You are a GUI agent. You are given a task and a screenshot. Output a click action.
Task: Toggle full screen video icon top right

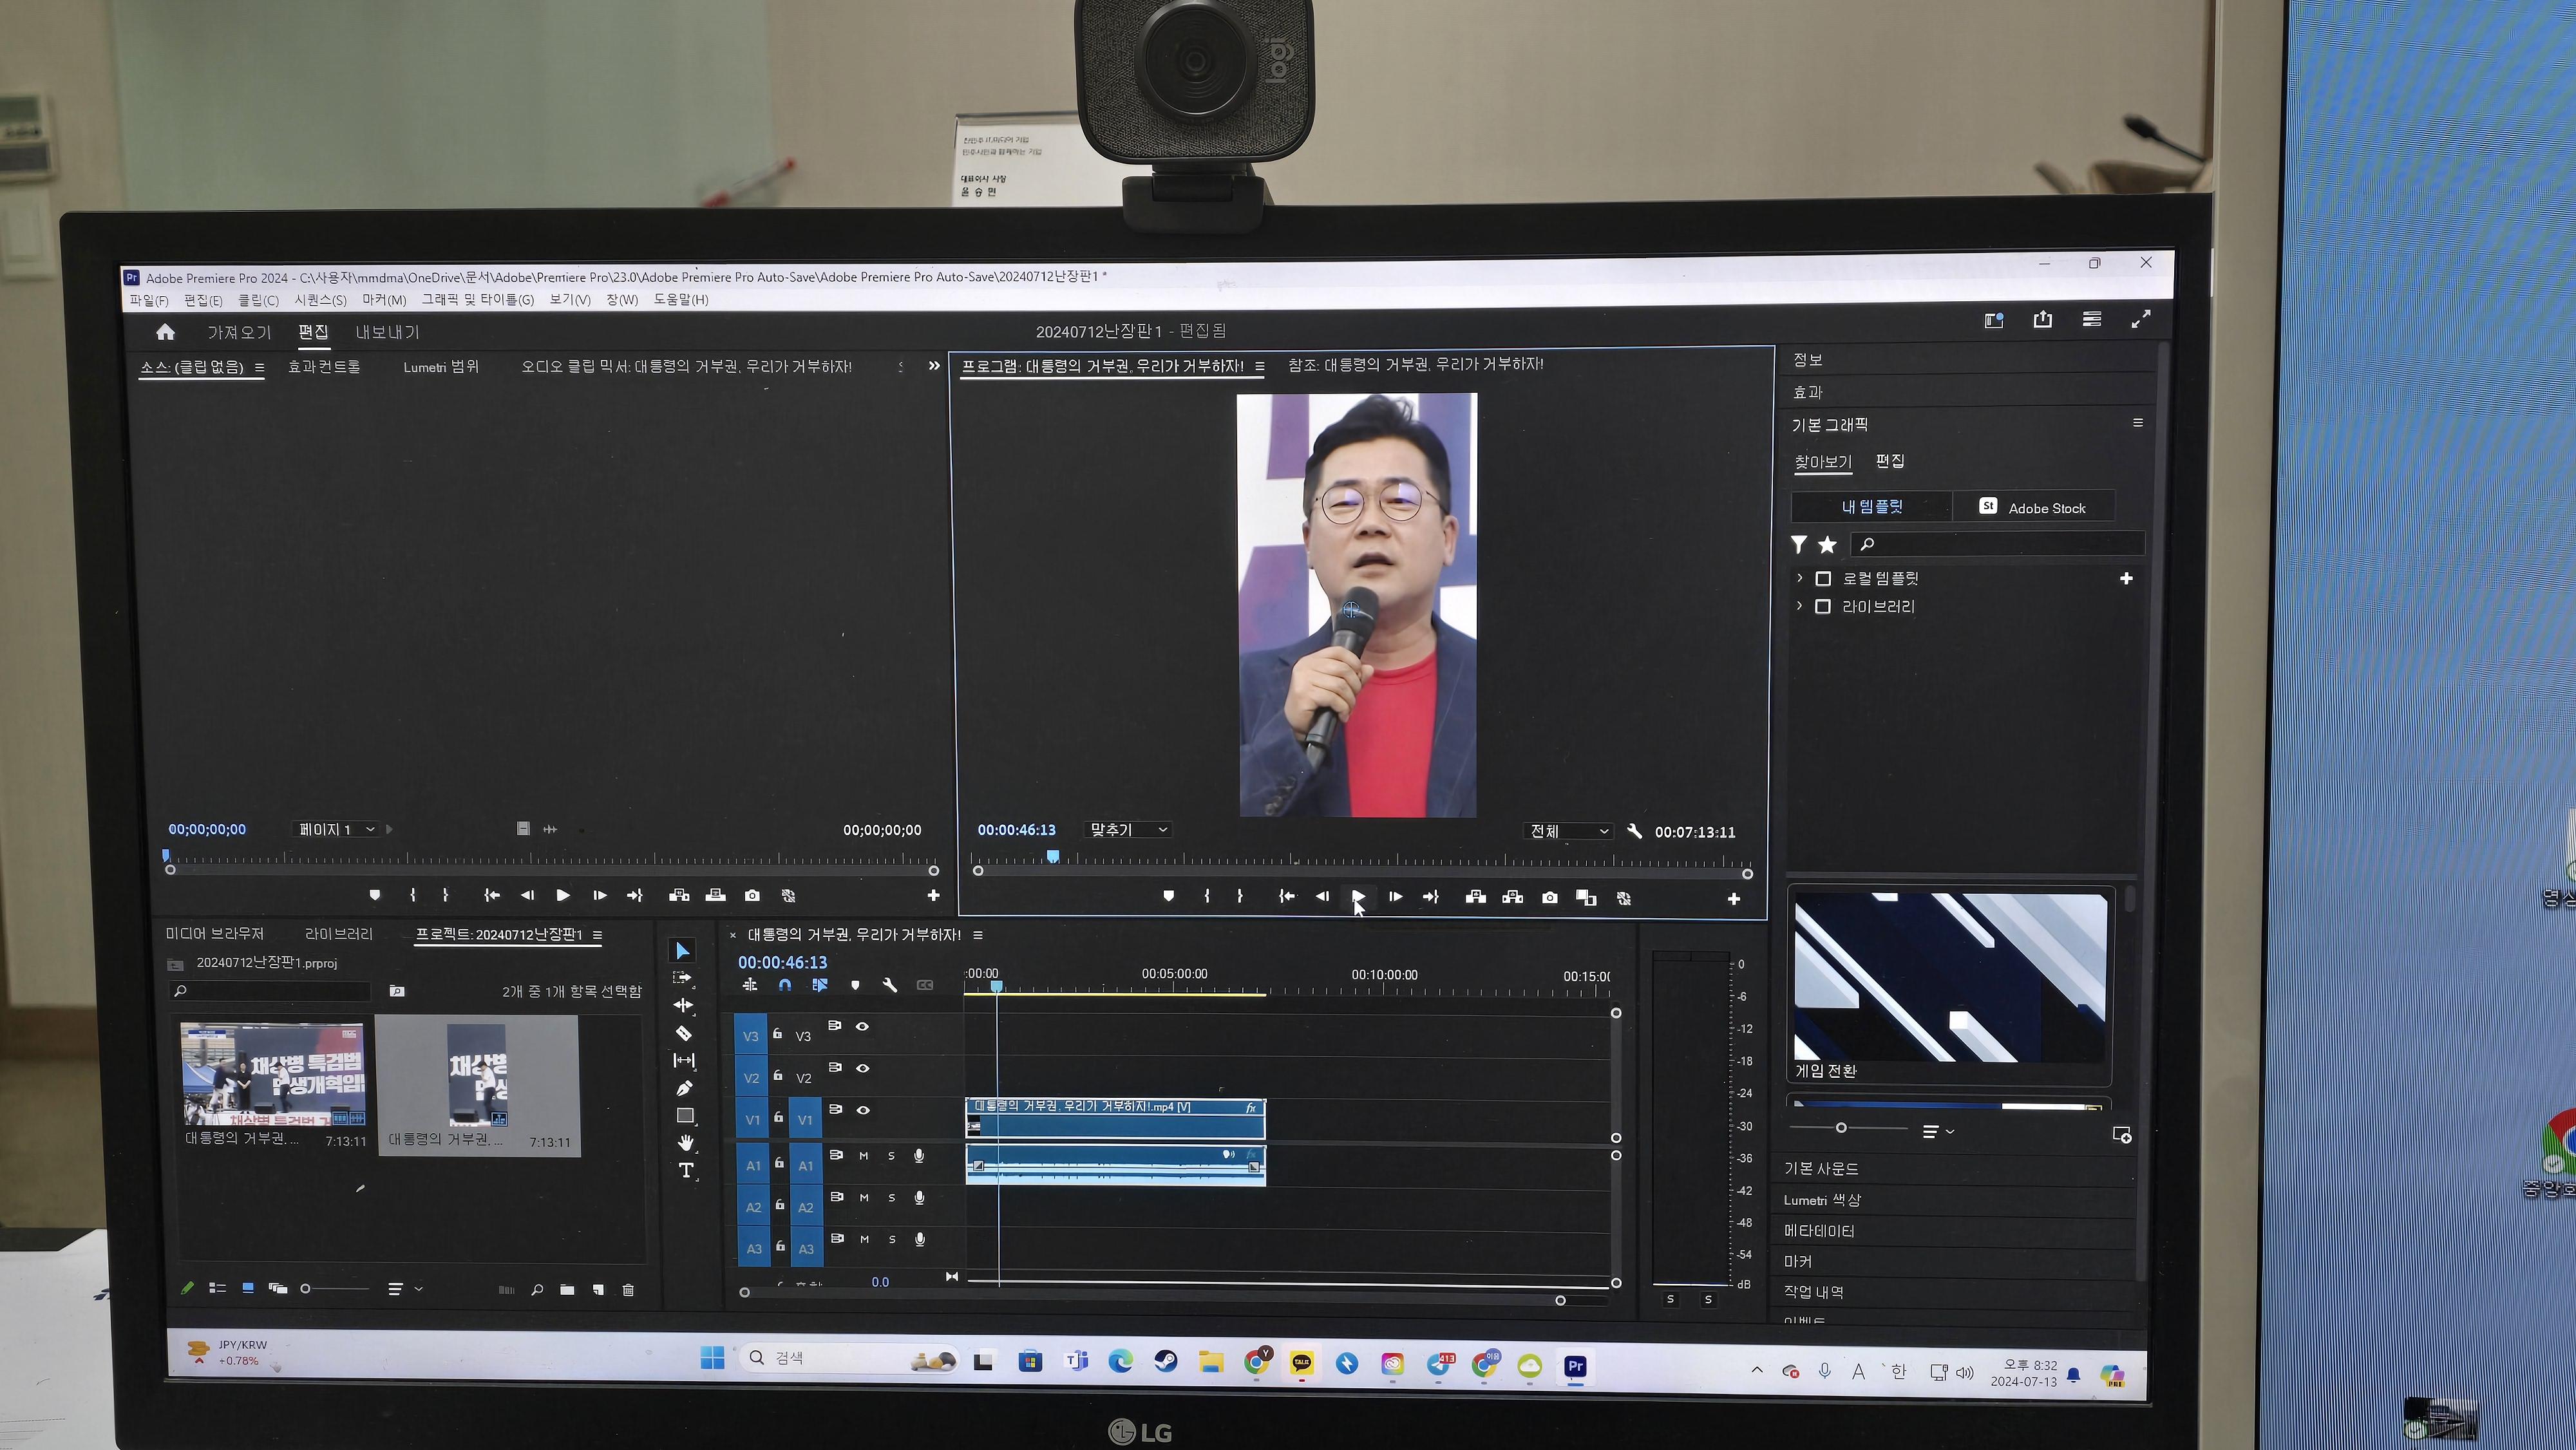click(2140, 319)
